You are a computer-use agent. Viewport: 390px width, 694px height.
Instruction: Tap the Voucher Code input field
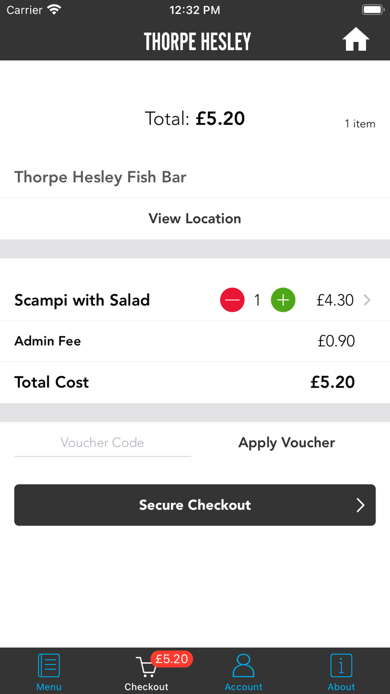click(102, 442)
